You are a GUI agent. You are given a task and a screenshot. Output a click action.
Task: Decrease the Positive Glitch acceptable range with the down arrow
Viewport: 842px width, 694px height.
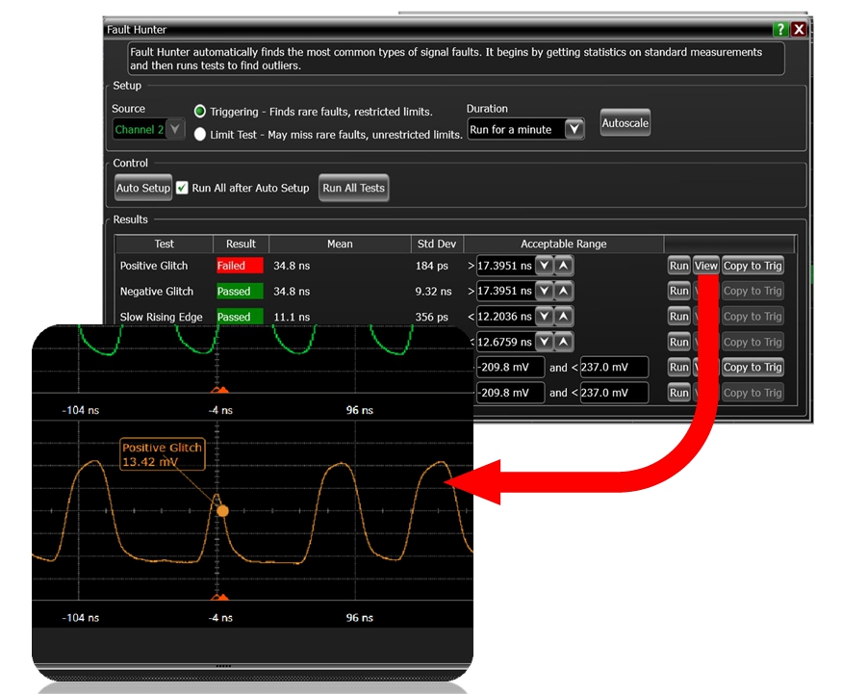[545, 266]
